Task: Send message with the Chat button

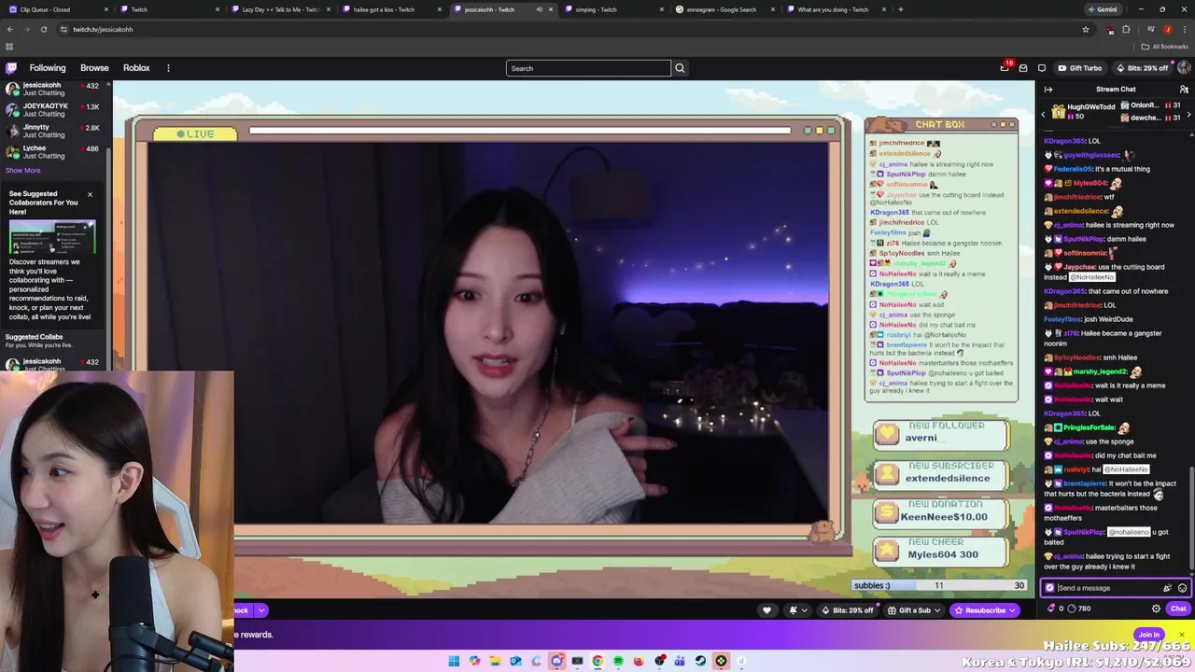Action: (1178, 609)
